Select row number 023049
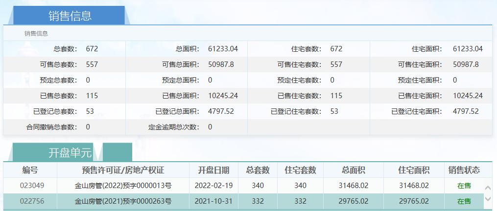The image size is (497, 211). 32,186
